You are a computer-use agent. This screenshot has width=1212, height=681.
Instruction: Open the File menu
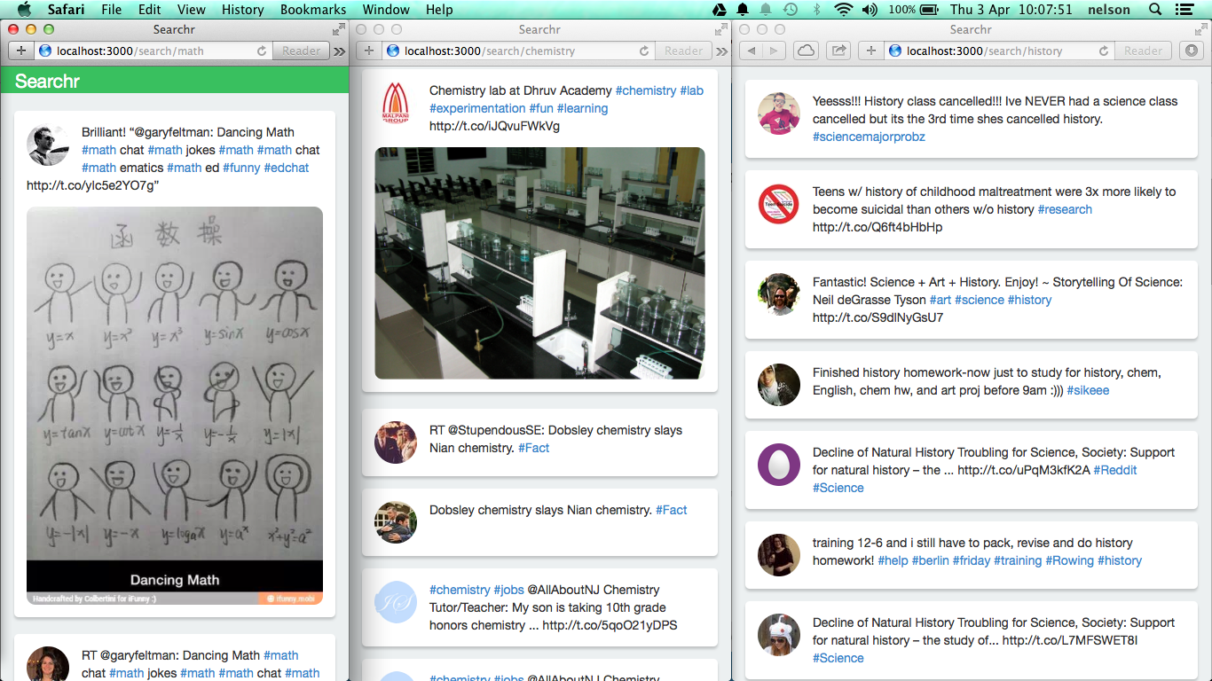pos(112,10)
